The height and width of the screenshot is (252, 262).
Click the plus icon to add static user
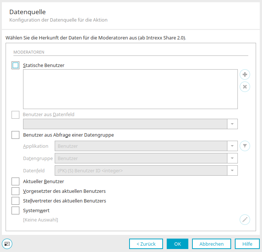pyautogui.click(x=245, y=74)
